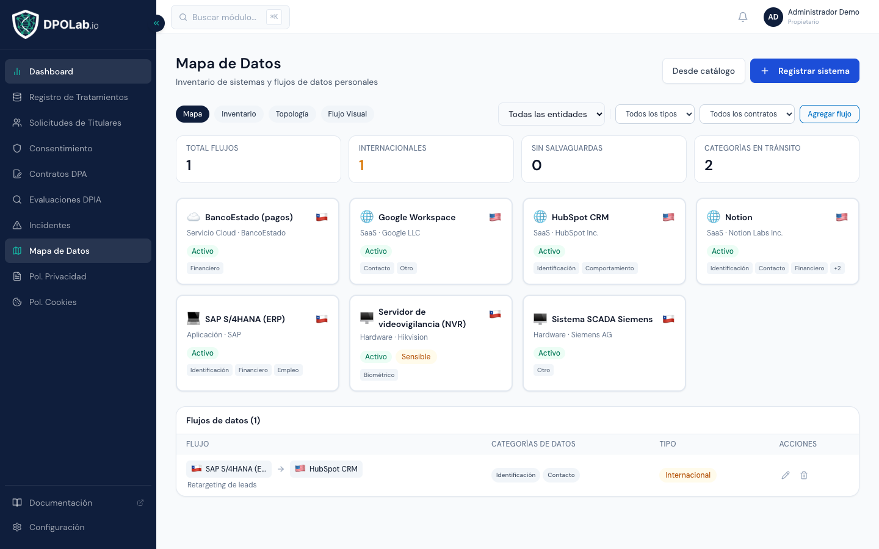
Task: Click the Empleo tag on SAP card
Action: click(x=288, y=370)
